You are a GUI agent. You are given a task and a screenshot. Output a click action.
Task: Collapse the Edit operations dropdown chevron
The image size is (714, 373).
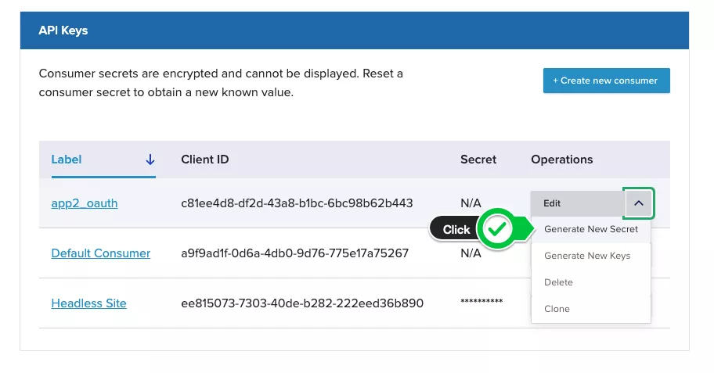coord(639,203)
